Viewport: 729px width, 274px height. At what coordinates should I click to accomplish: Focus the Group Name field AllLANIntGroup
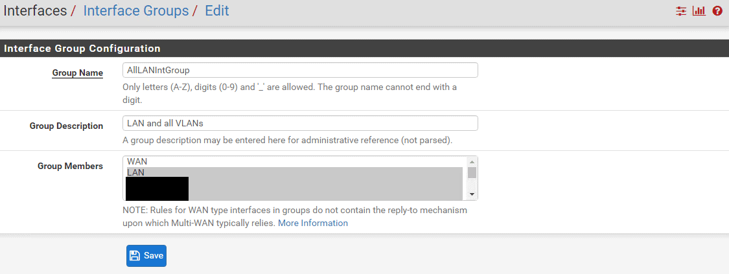point(300,70)
